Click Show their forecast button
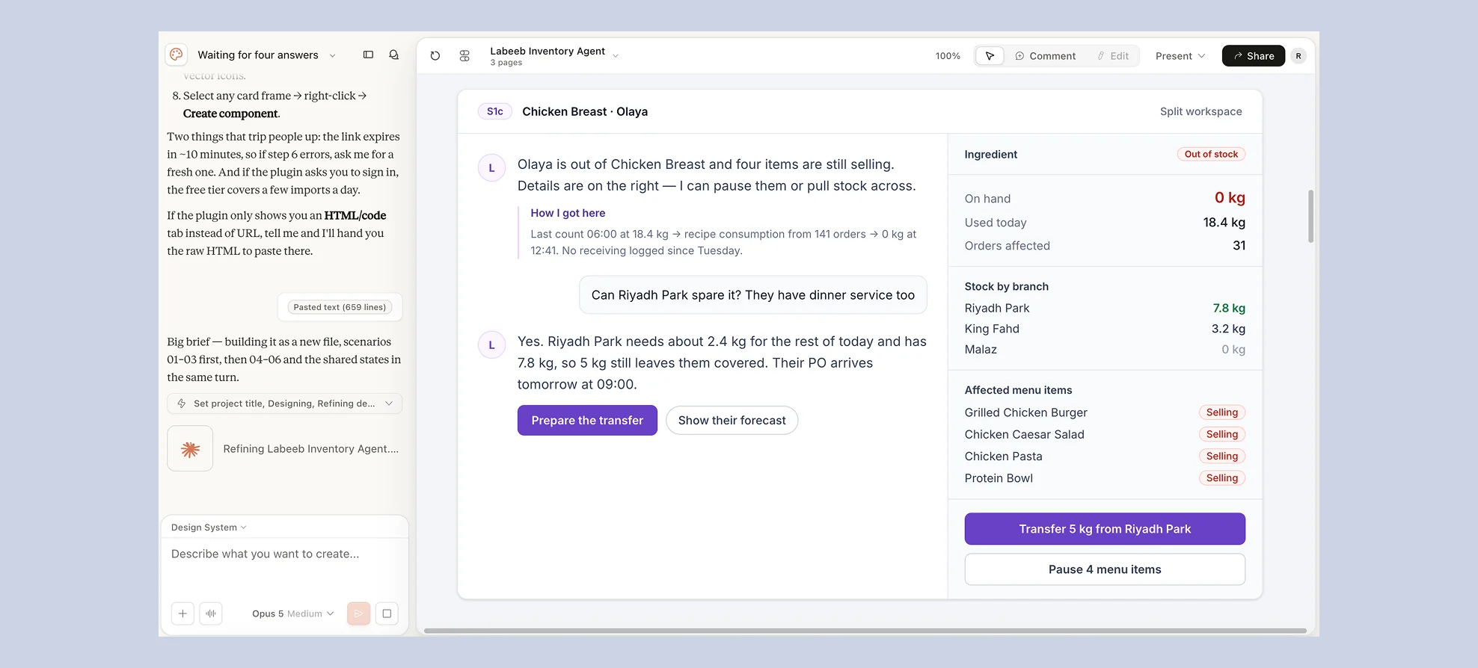 (x=732, y=421)
